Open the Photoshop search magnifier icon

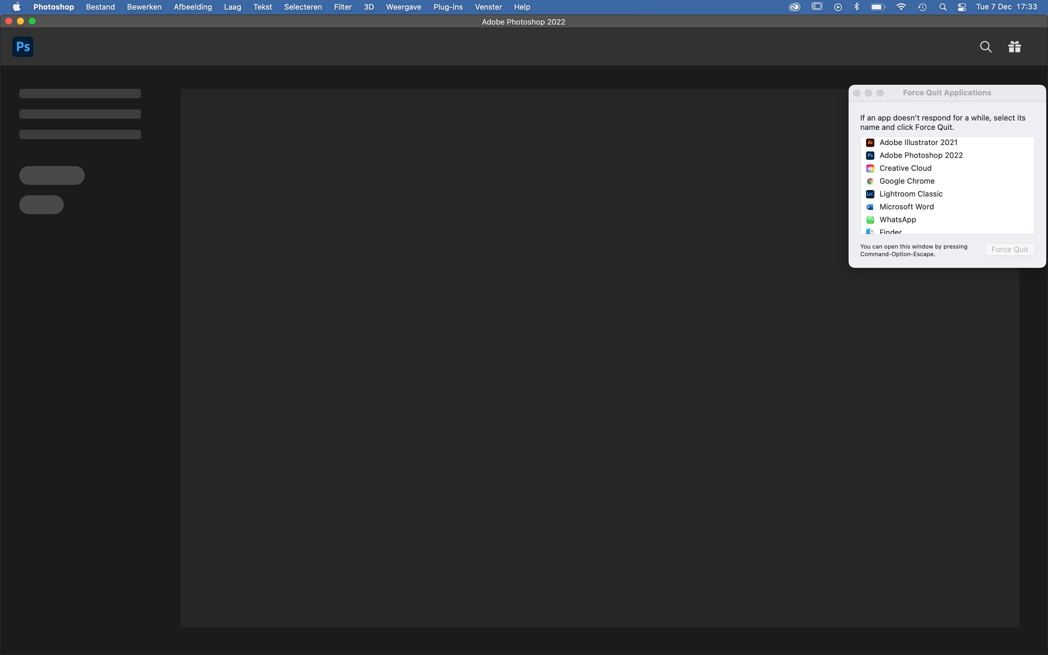coord(986,47)
